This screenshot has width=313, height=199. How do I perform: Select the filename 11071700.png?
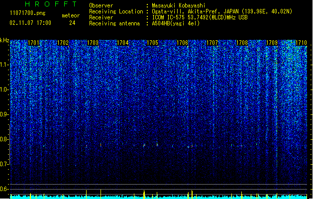click(x=27, y=13)
